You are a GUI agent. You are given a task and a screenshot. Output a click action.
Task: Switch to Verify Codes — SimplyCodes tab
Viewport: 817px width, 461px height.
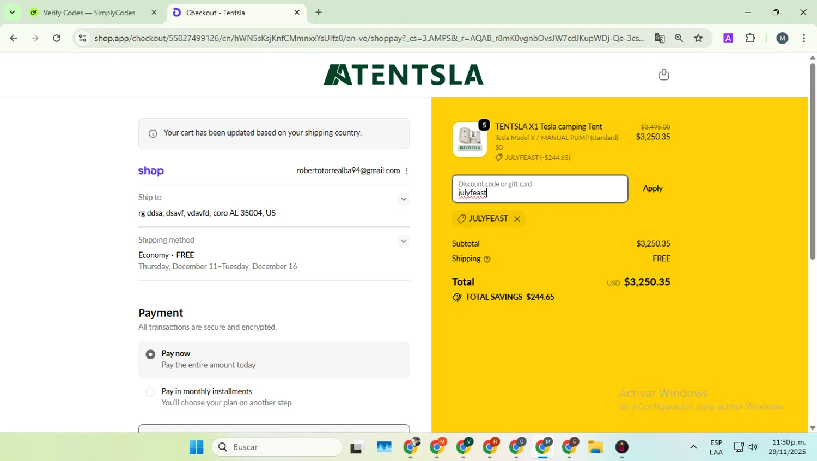[x=89, y=13]
